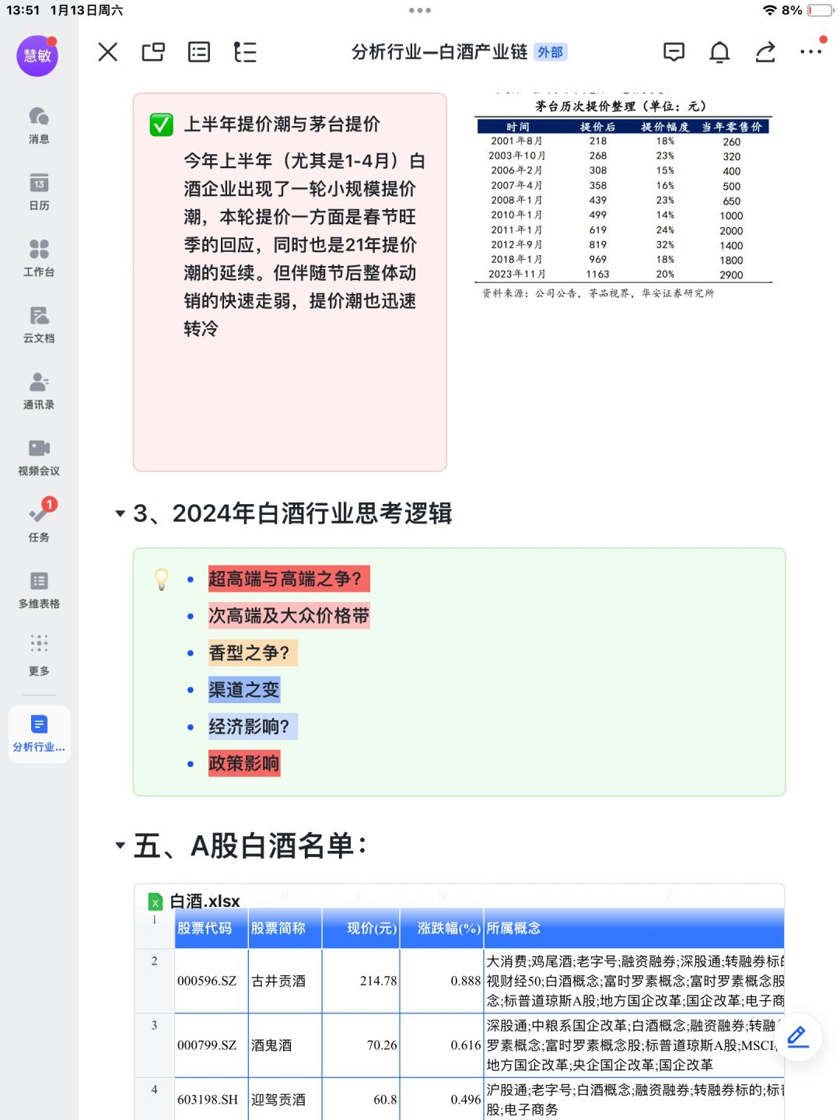The width and height of the screenshot is (840, 1120).
Task: Click the highlighted text 超高端与高端之争？
Action: click(x=289, y=579)
